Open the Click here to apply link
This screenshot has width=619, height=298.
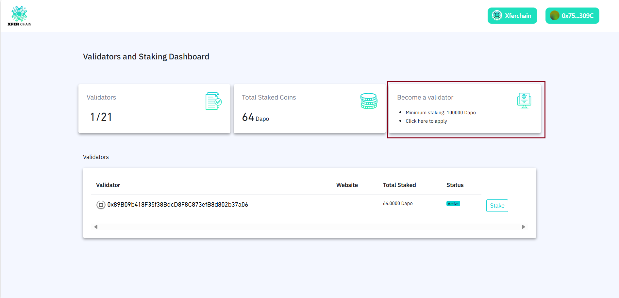[426, 121]
